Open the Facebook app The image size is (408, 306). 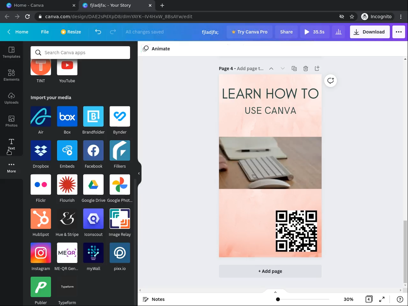[x=93, y=150]
